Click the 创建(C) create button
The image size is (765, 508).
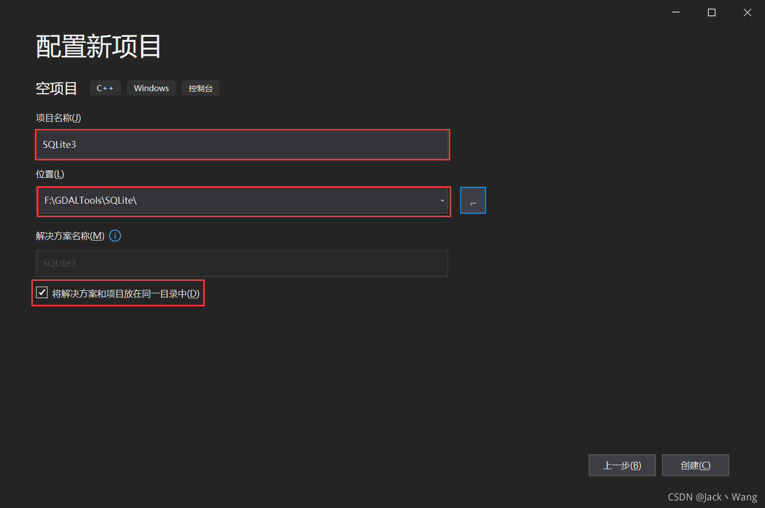coord(695,465)
